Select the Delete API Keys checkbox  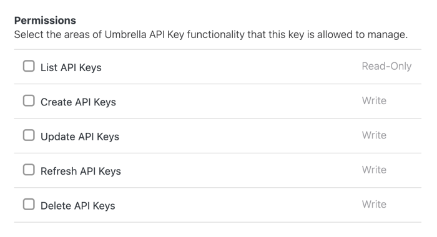pyautogui.click(x=29, y=205)
